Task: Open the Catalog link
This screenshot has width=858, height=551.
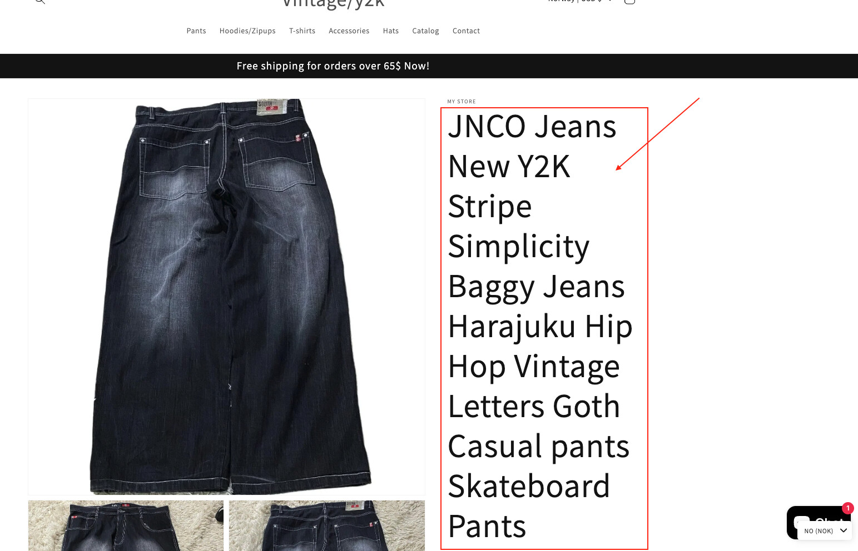Action: (425, 31)
